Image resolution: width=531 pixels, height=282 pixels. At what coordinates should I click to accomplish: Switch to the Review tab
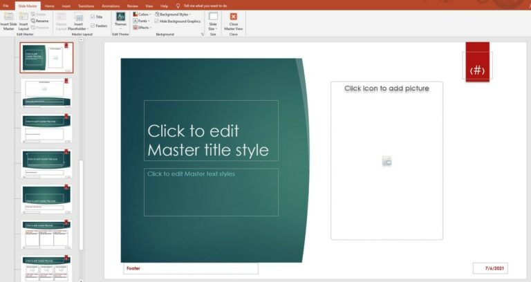pos(133,6)
